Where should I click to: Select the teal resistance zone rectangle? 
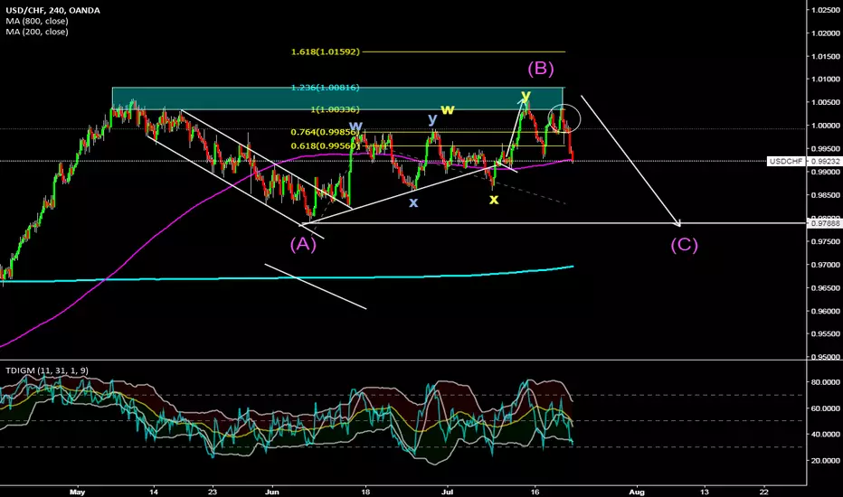tap(337, 98)
